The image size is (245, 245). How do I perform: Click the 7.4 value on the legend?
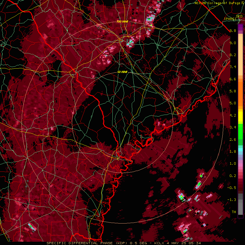233,67
